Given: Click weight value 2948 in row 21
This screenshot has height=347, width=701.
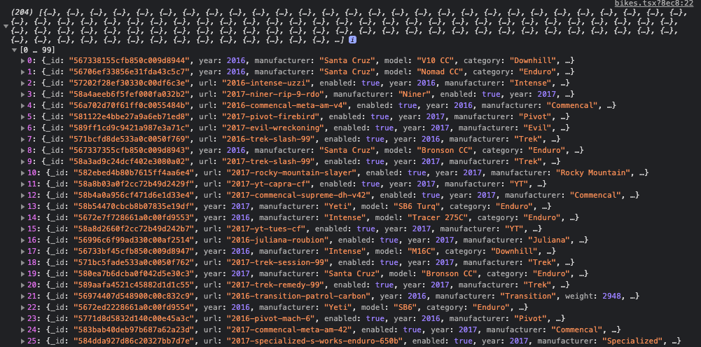Looking at the screenshot, I should 611,296.
